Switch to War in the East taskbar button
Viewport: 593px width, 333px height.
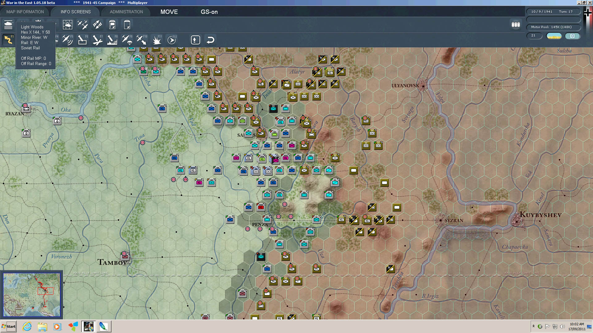[x=89, y=327]
